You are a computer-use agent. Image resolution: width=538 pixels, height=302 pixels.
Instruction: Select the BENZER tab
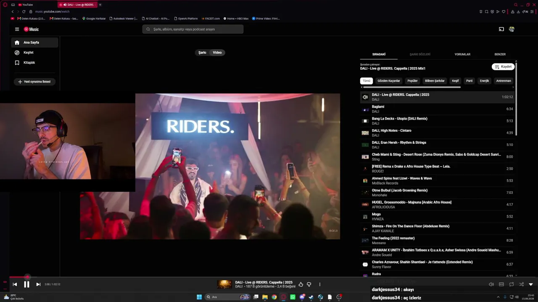click(x=500, y=55)
